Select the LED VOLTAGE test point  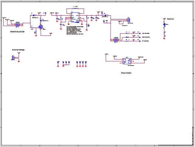click(139, 34)
